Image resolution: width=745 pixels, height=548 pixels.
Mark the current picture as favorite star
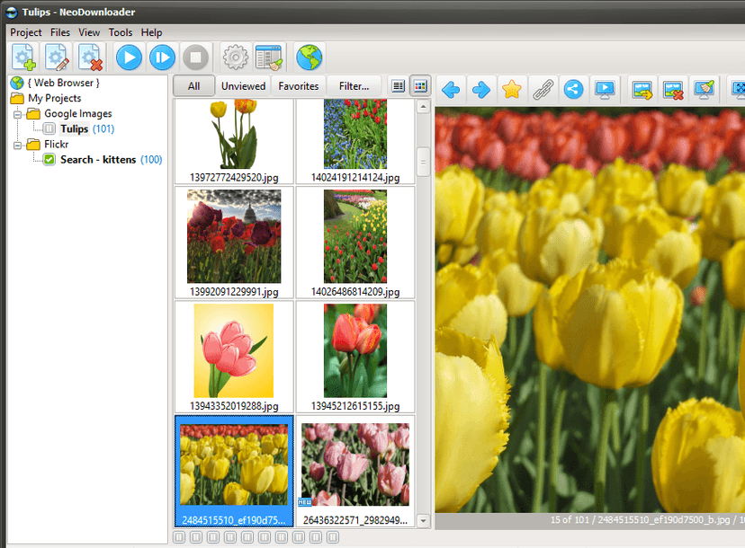pyautogui.click(x=512, y=89)
